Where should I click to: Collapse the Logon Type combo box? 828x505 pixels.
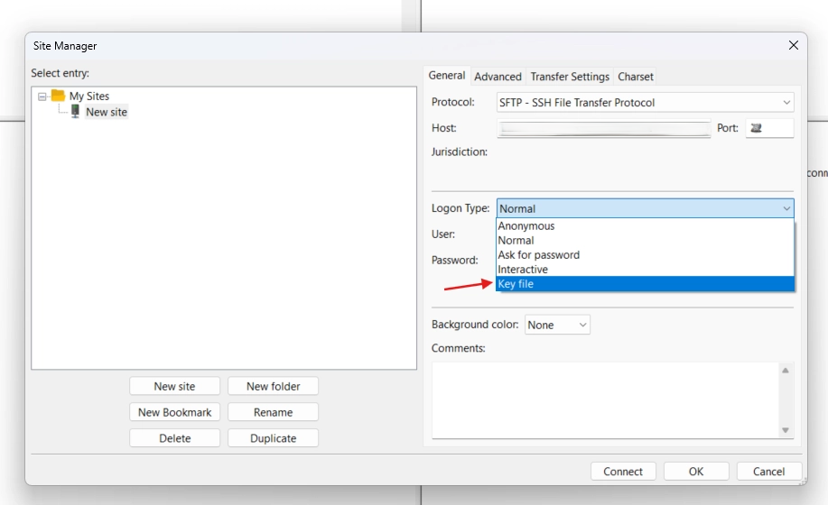(645, 208)
